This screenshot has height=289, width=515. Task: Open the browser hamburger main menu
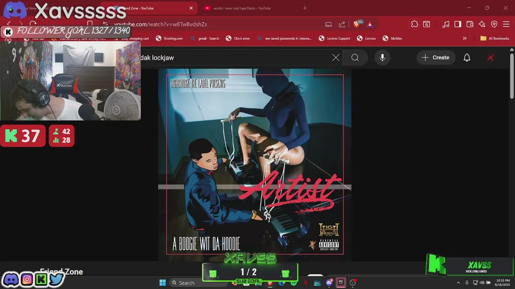(x=507, y=24)
